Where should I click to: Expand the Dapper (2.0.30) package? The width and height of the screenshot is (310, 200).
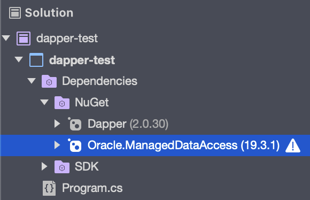click(57, 124)
